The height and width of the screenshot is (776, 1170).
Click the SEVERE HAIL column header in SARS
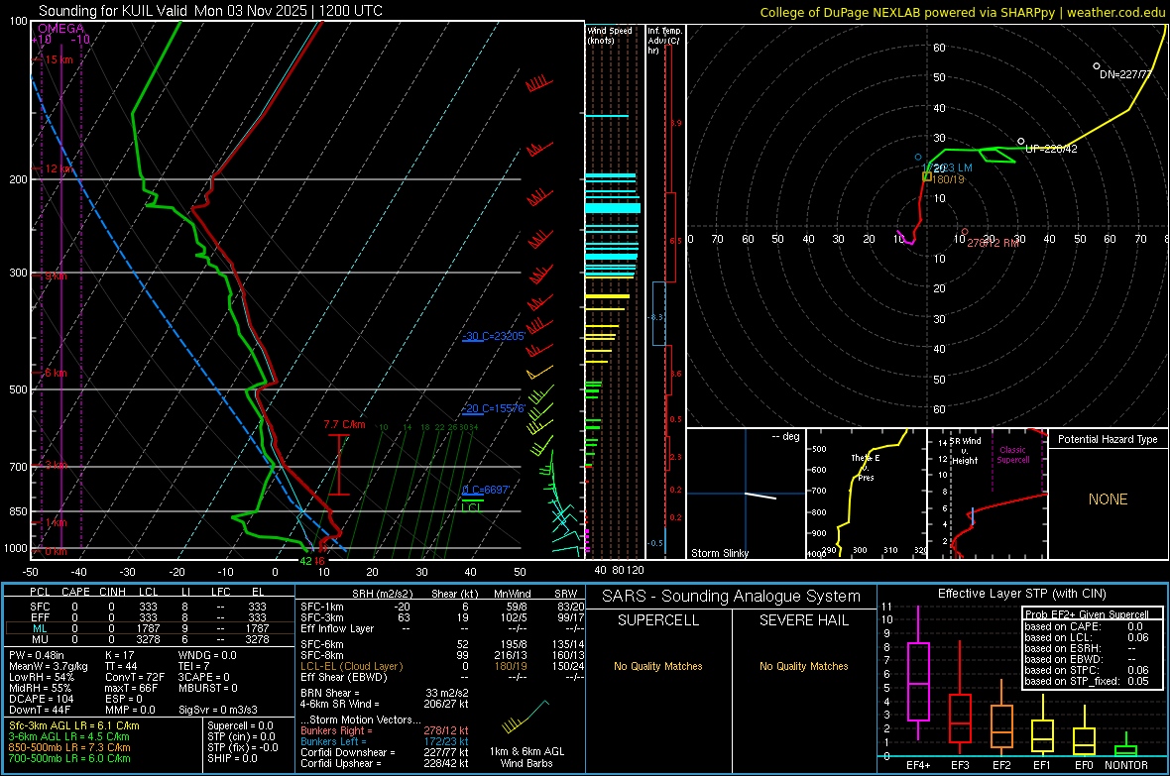(x=803, y=620)
